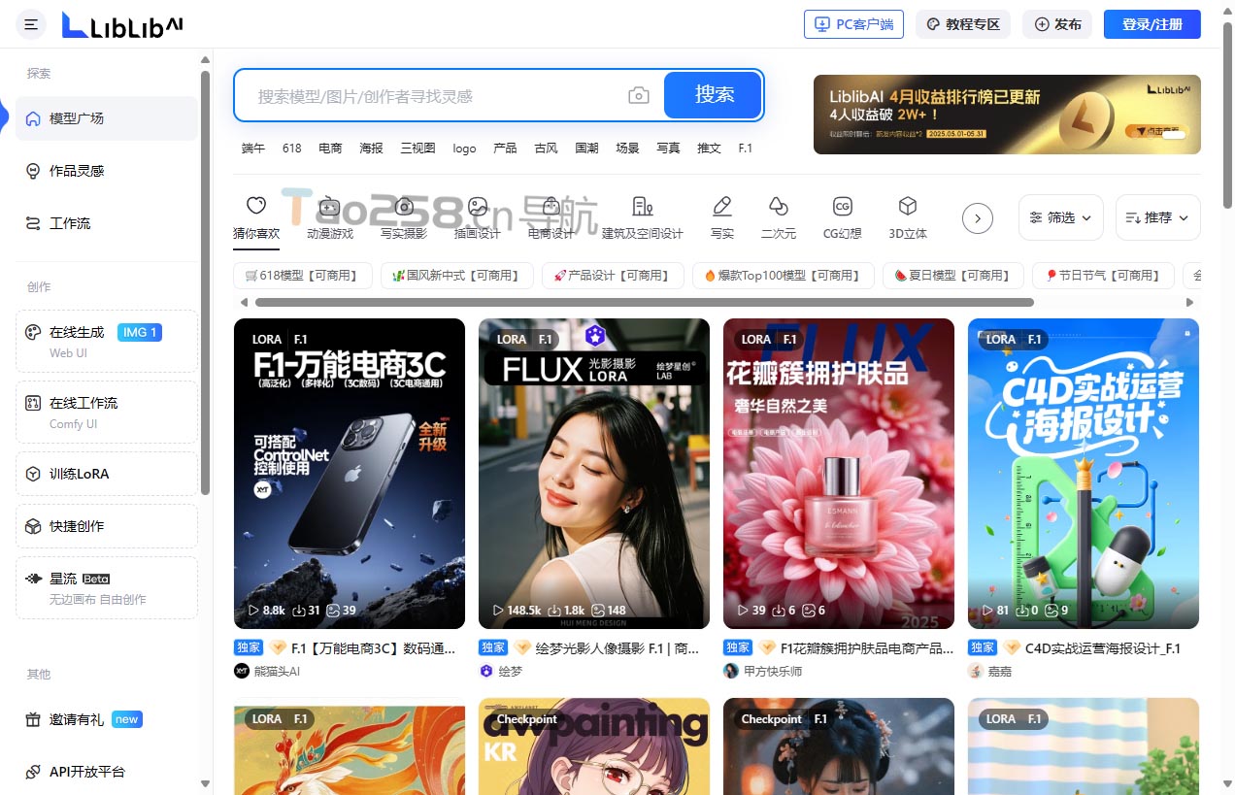Viewport: 1235px width, 795px height.
Task: Select the 建筑及空间设计 category
Action: 643,217
